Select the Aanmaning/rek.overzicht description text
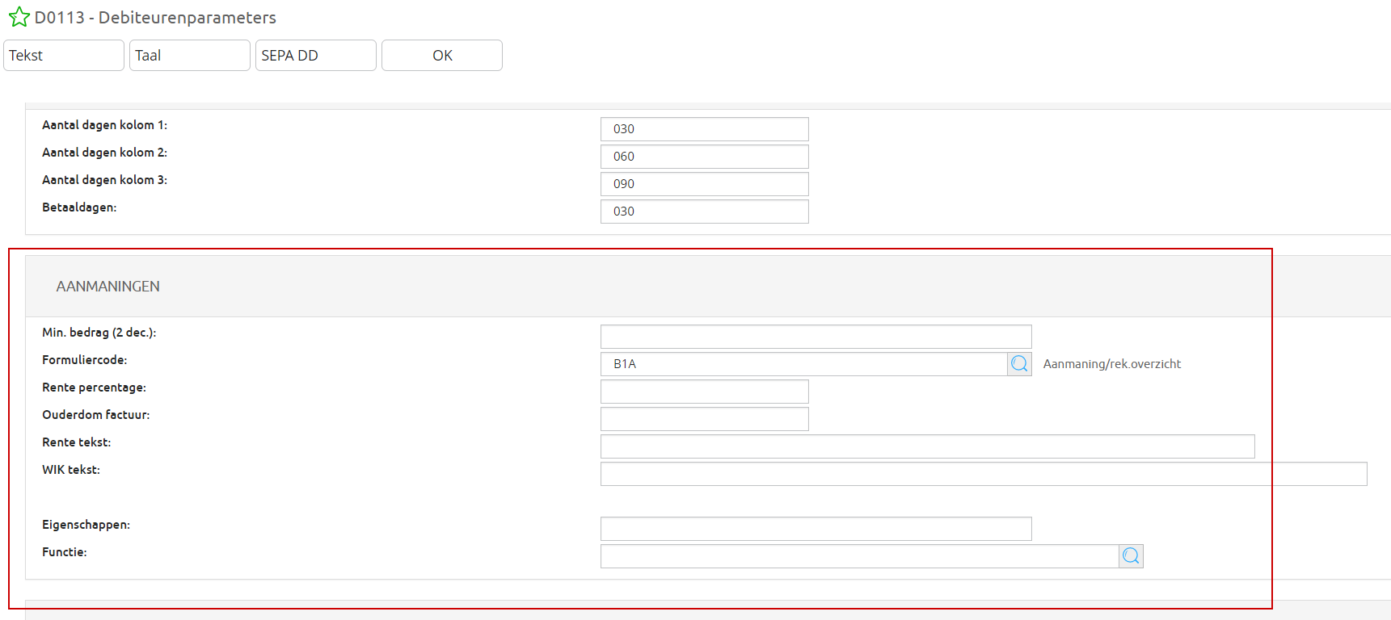This screenshot has width=1391, height=620. pos(1112,364)
